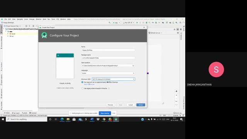Open Project panel settings gear icon
This screenshot has width=247, height=139.
(x=33, y=26)
